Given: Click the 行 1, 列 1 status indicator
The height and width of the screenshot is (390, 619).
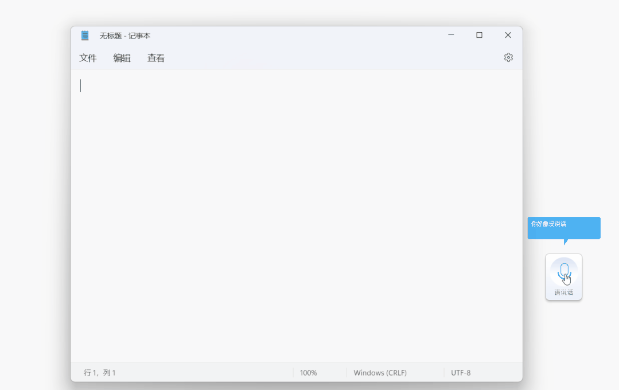Looking at the screenshot, I should (x=99, y=373).
